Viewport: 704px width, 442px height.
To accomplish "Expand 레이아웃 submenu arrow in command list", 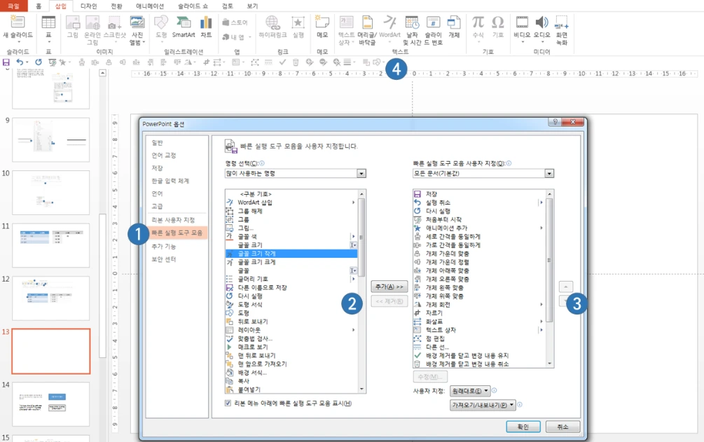I will coord(353,330).
